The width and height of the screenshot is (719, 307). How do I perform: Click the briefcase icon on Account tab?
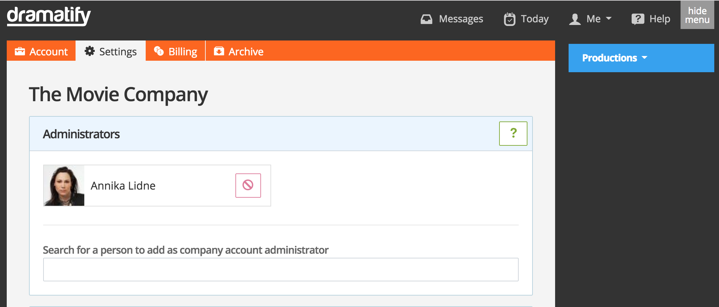20,51
